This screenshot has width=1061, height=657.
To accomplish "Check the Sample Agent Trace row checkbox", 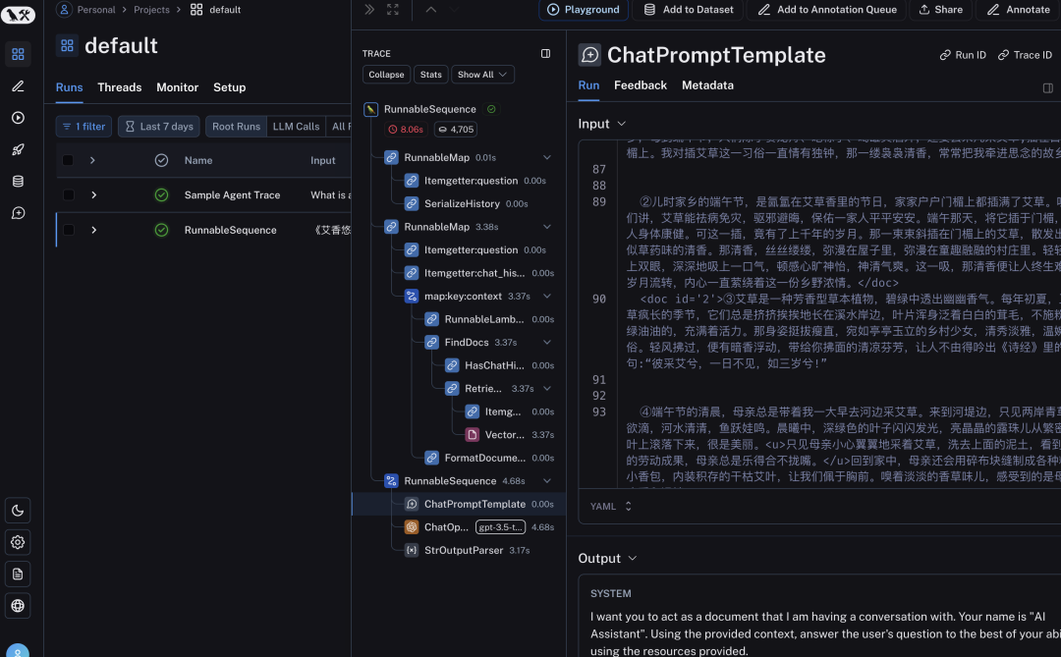I will point(67,194).
